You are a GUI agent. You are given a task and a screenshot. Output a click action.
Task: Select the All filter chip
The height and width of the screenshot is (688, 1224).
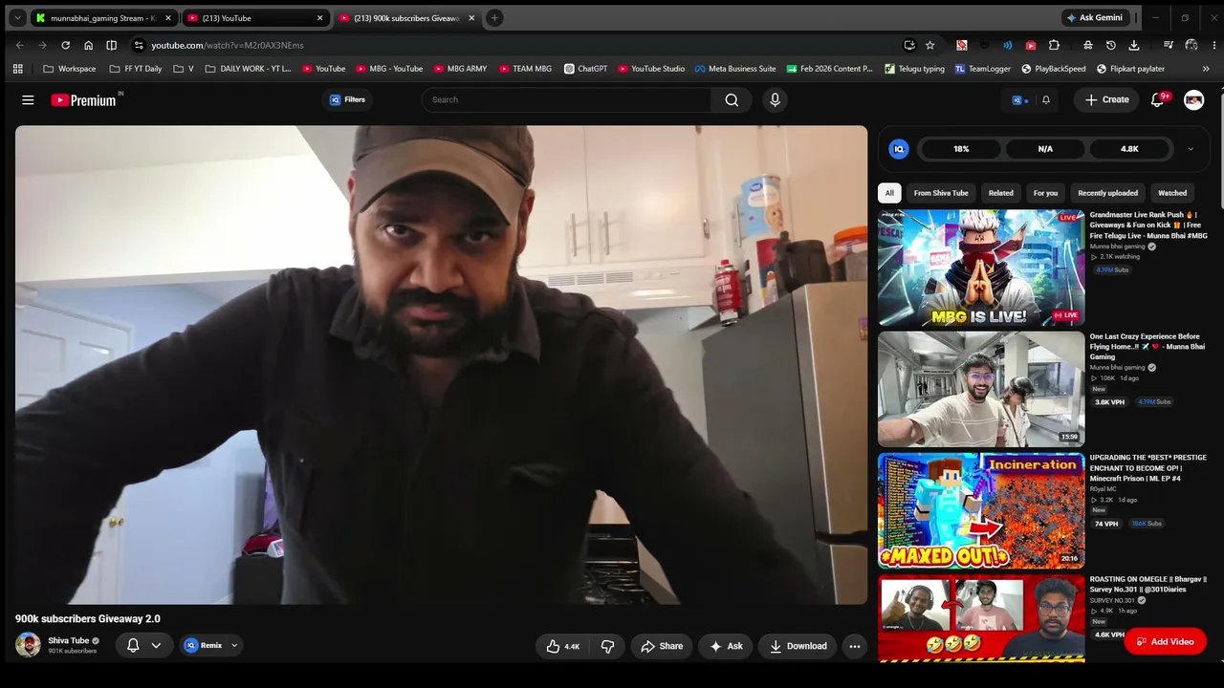click(889, 193)
